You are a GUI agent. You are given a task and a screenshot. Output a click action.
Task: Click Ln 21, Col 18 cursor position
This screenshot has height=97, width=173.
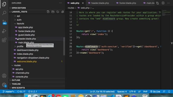coord(102,92)
